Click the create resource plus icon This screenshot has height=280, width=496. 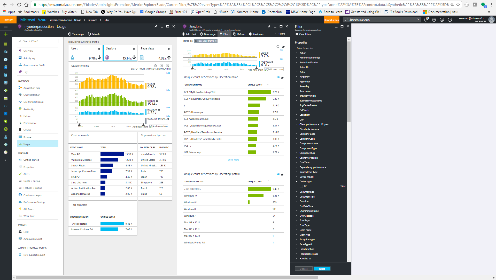[x=6, y=34]
